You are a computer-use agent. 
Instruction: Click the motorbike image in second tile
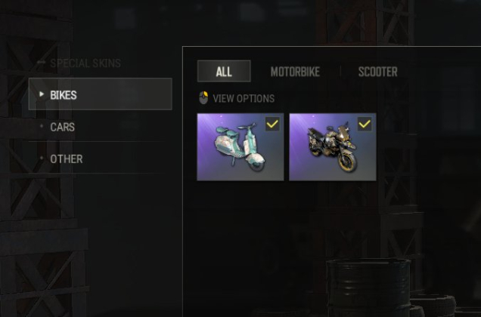coord(333,147)
